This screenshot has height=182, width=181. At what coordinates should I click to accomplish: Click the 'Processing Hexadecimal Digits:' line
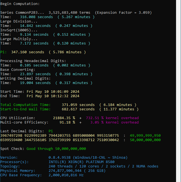coord(33,61)
